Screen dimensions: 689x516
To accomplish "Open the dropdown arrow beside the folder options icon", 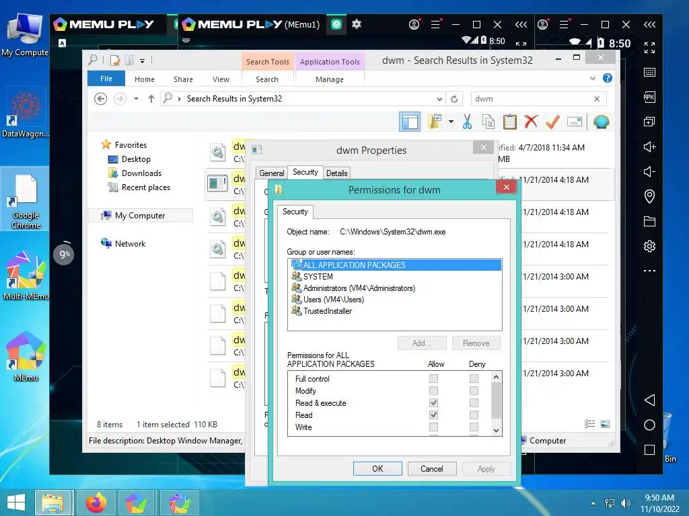I will (451, 122).
